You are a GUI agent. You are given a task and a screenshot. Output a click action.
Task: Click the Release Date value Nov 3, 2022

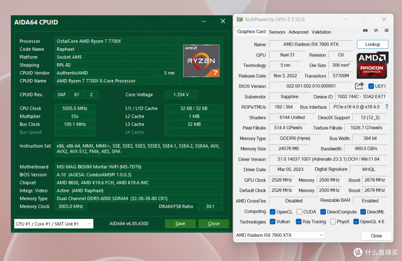(x=285, y=76)
